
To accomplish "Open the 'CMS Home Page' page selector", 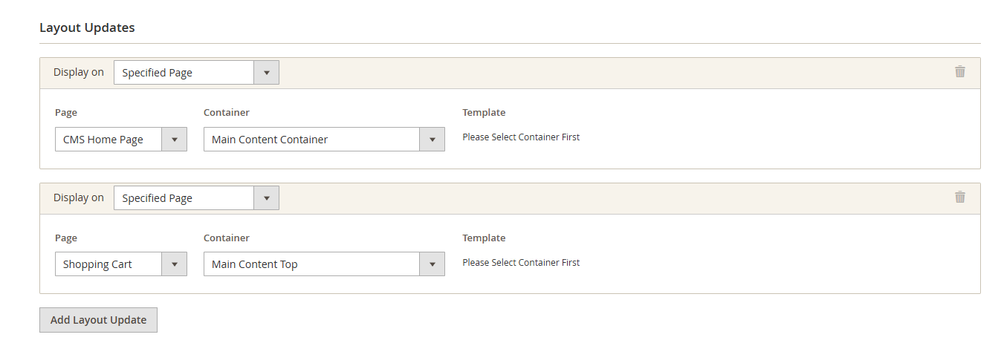I will point(121,140).
